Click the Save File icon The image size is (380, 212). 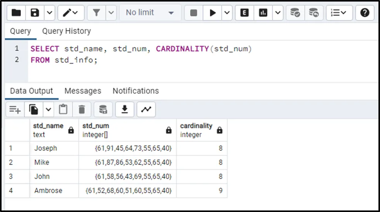coord(35,13)
